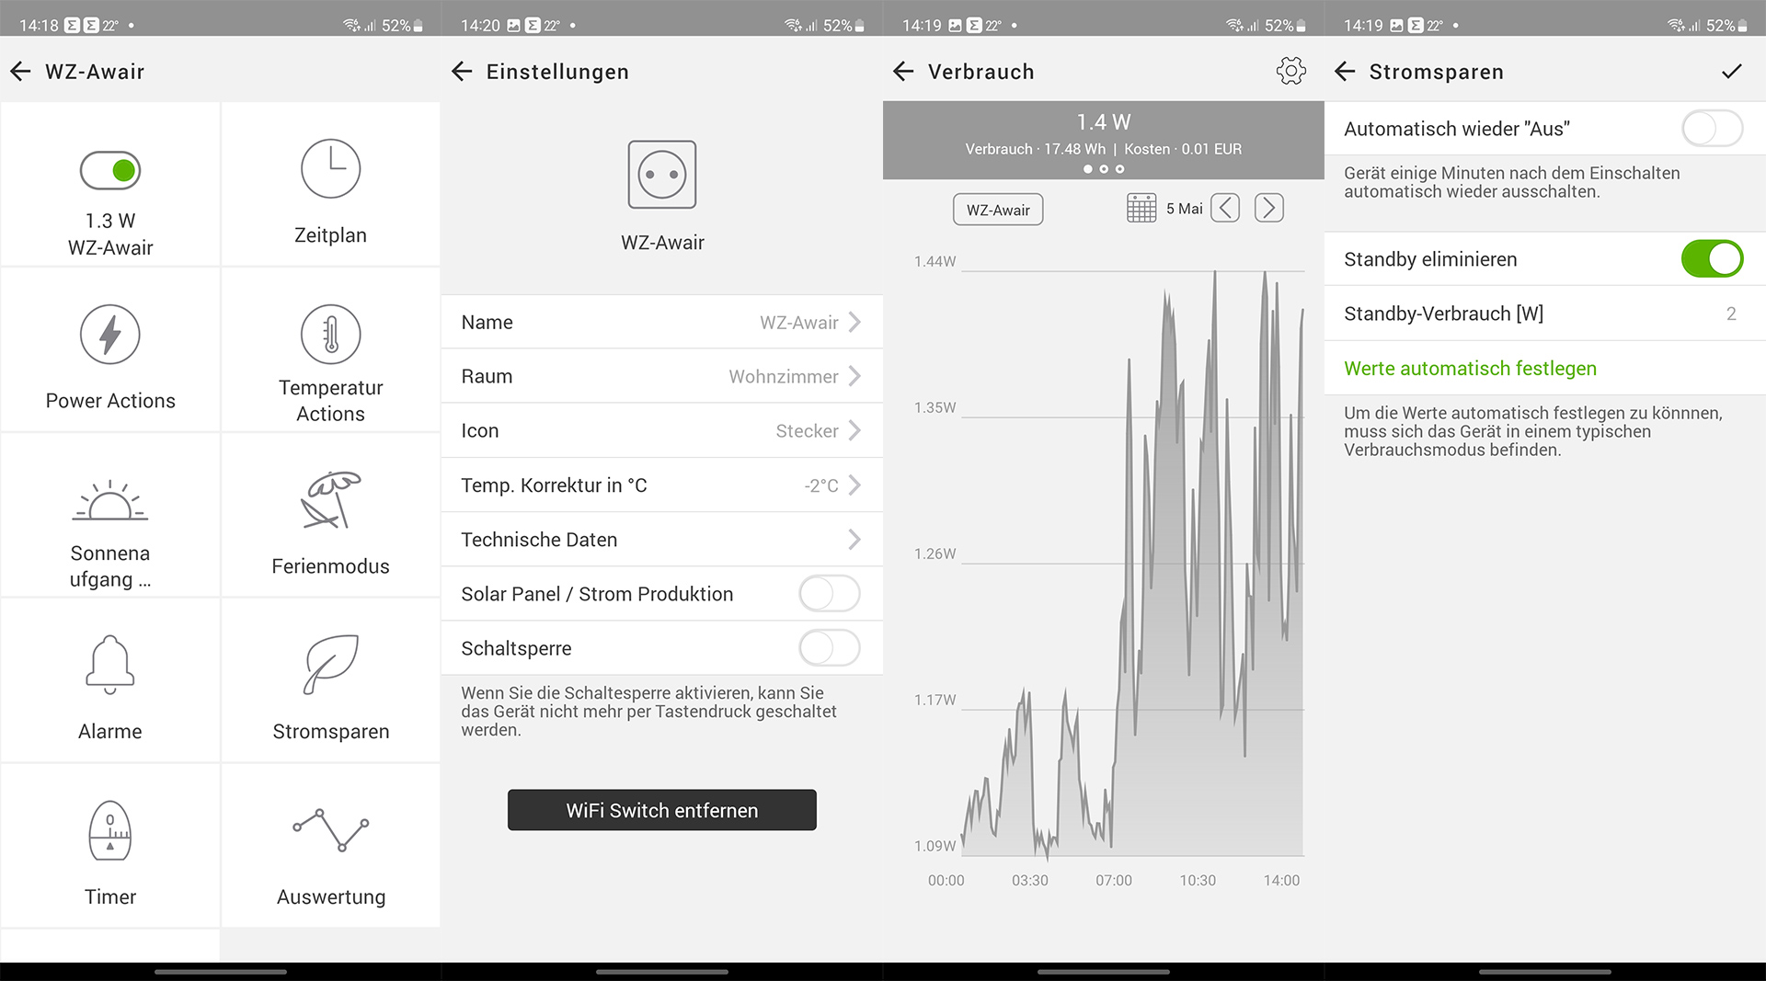Open the calendar date picker

click(x=1141, y=209)
